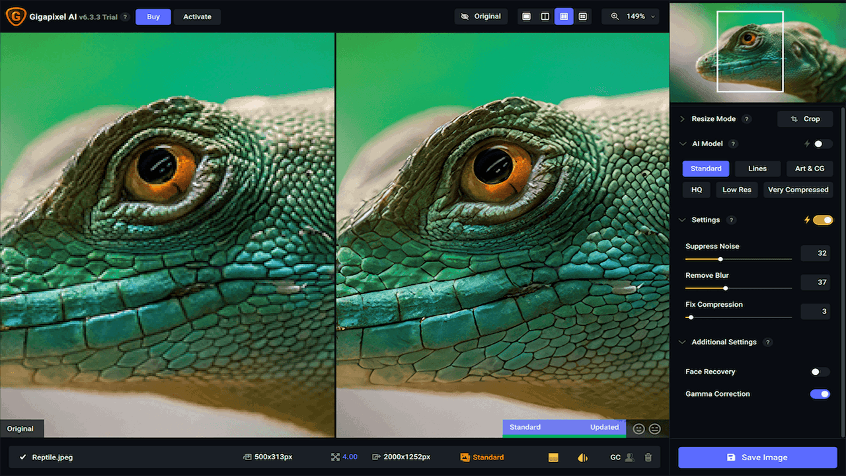The height and width of the screenshot is (476, 846).
Task: Select the HQ model
Action: click(x=697, y=190)
